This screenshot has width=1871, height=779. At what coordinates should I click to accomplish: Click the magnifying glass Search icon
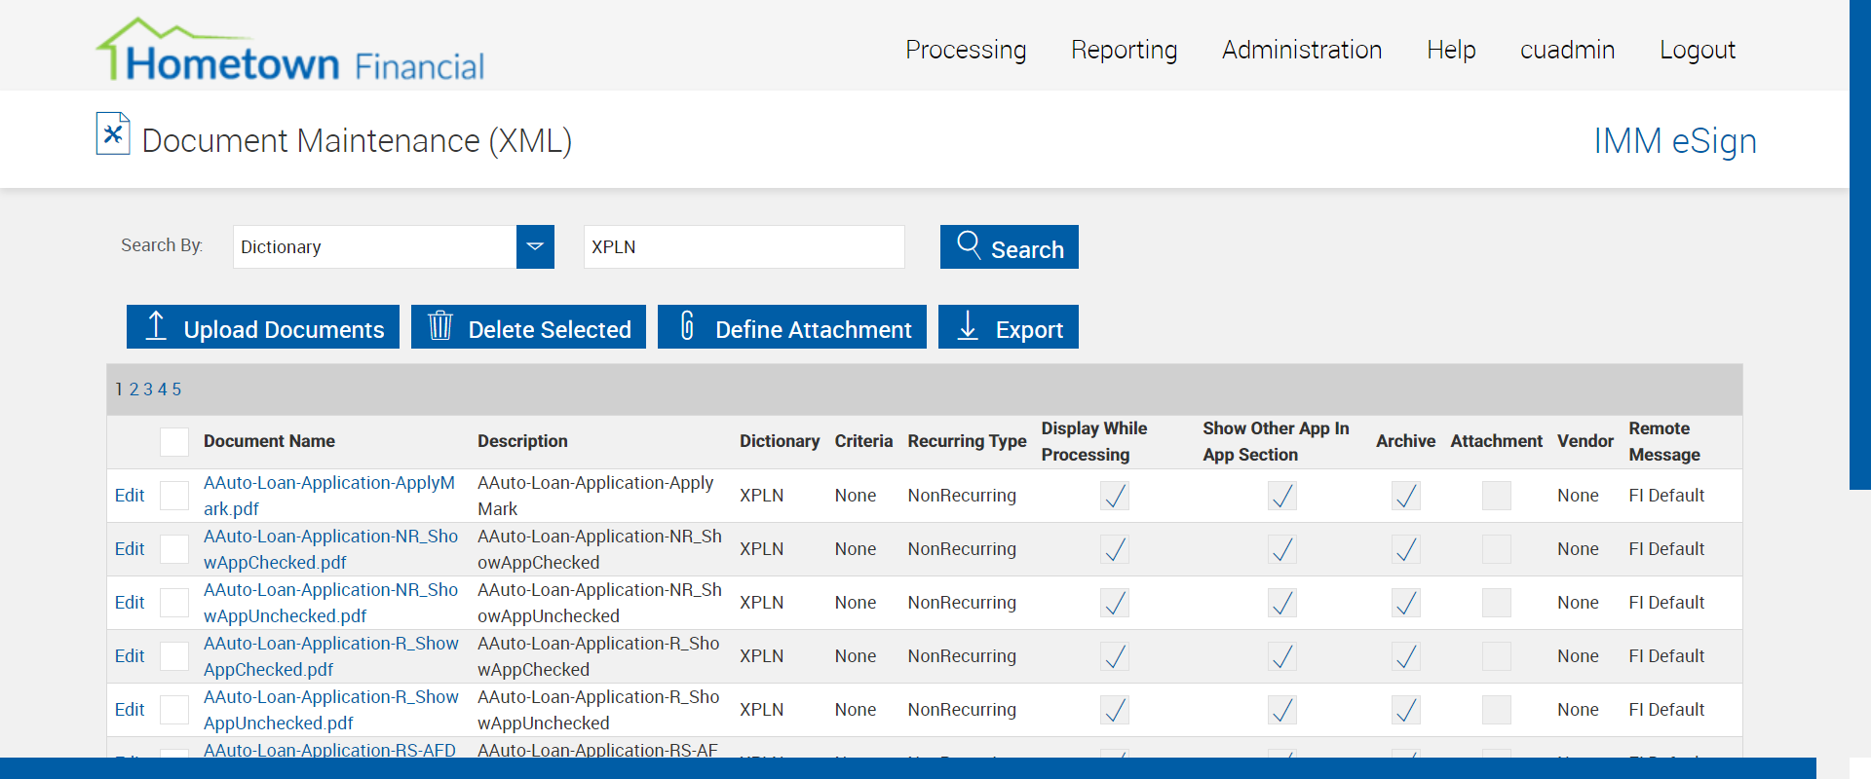coord(968,244)
